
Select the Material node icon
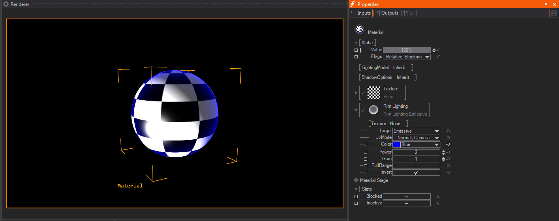coord(359,29)
